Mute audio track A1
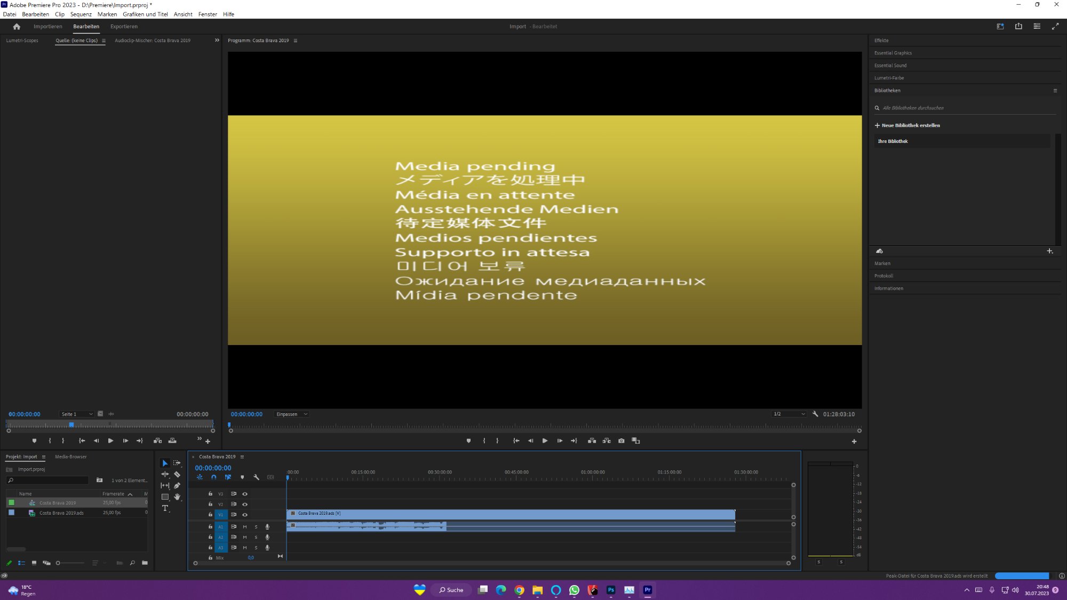Image resolution: width=1067 pixels, height=600 pixels. pos(245,527)
